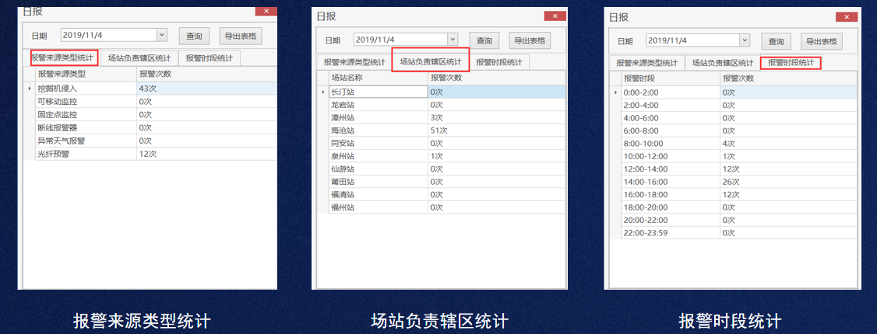Click the date field in the window listing 断线报警器

tap(107, 35)
